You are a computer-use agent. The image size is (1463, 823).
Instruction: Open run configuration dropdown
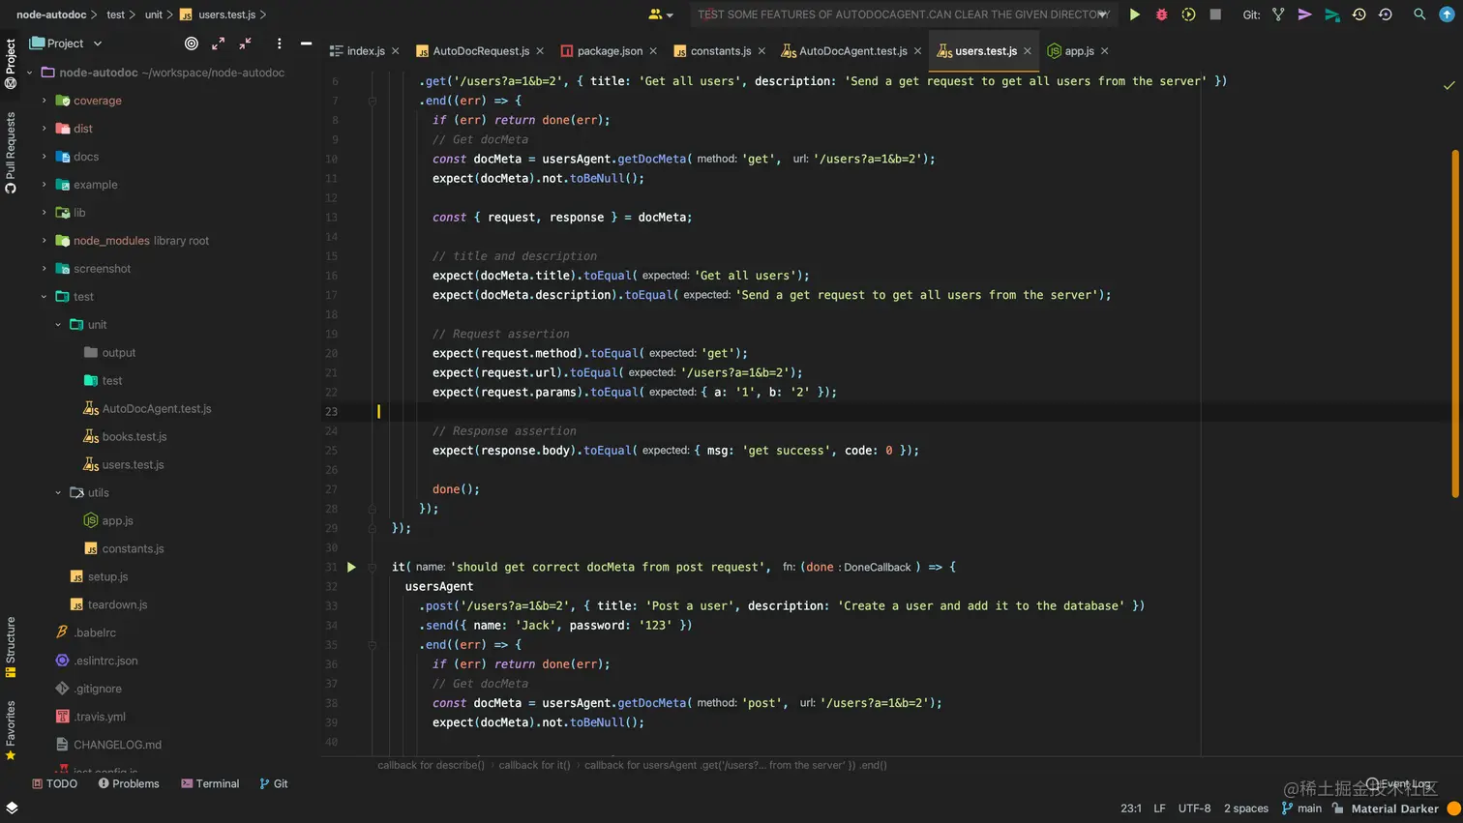(x=902, y=15)
